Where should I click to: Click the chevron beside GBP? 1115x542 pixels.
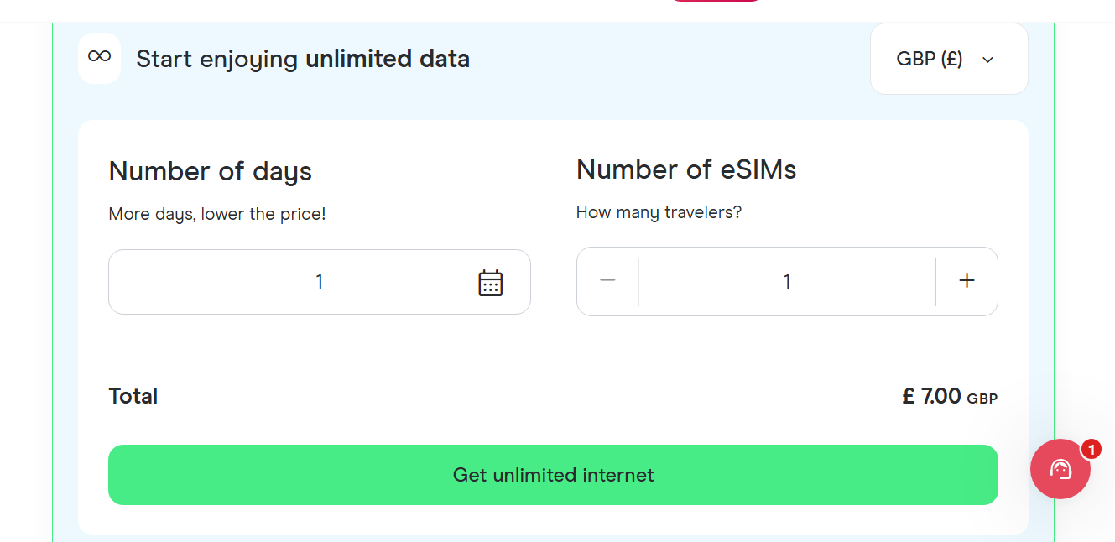click(987, 60)
